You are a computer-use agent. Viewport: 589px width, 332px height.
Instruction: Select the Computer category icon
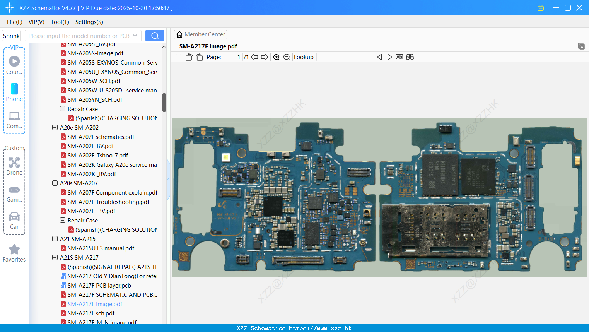14,120
